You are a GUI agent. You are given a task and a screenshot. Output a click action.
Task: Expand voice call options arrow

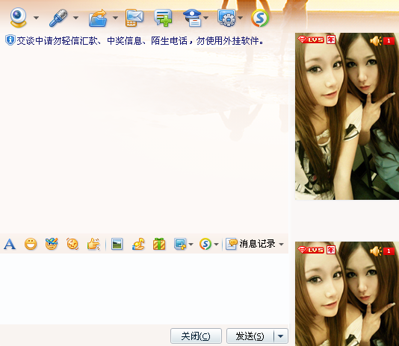pyautogui.click(x=75, y=18)
